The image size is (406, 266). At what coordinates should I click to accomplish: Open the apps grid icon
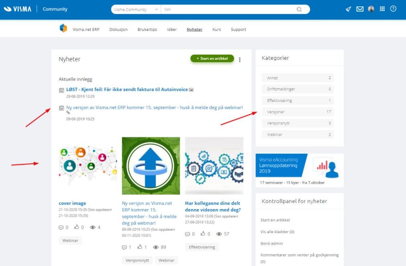coord(382,9)
